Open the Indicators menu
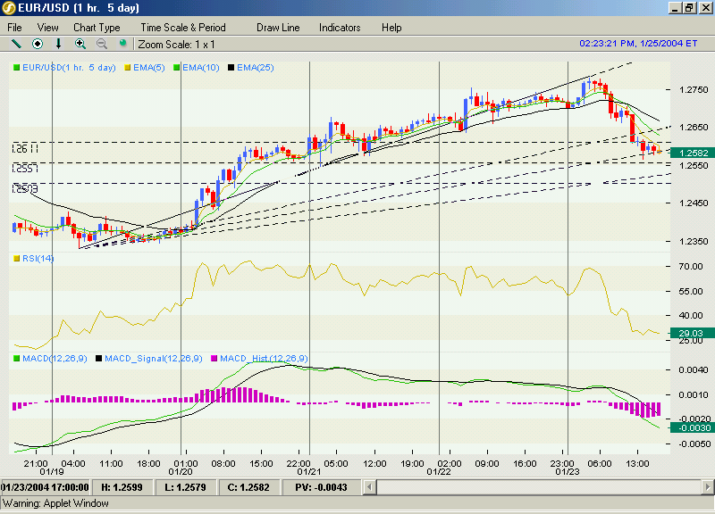The image size is (715, 514). (340, 28)
